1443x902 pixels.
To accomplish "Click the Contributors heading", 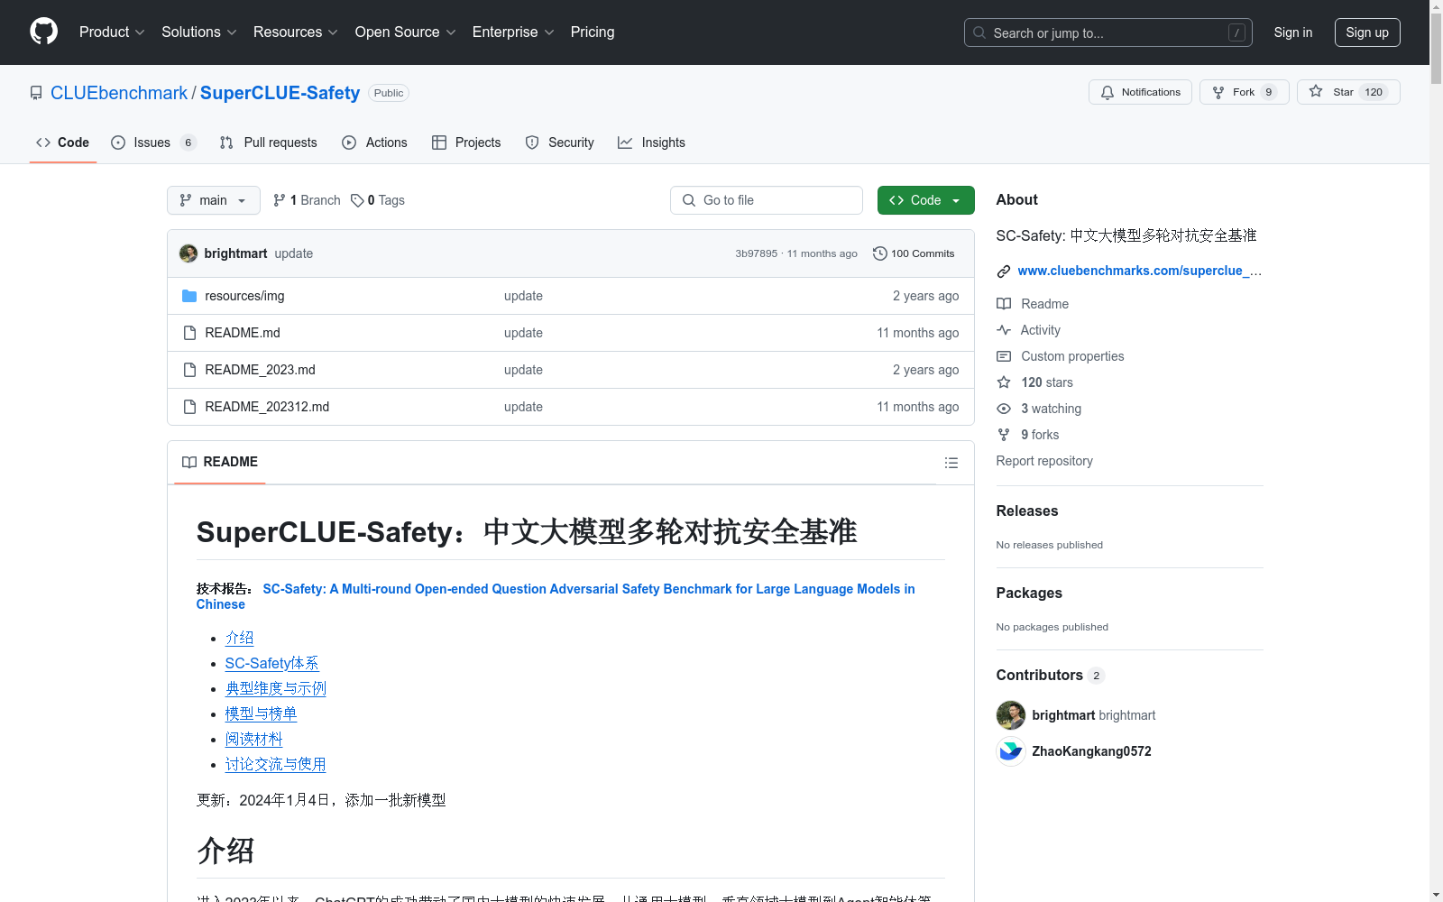I will point(1040,675).
